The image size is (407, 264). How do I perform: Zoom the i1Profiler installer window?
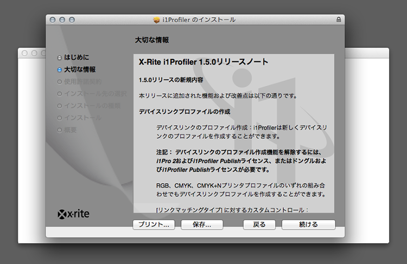[x=72, y=20]
